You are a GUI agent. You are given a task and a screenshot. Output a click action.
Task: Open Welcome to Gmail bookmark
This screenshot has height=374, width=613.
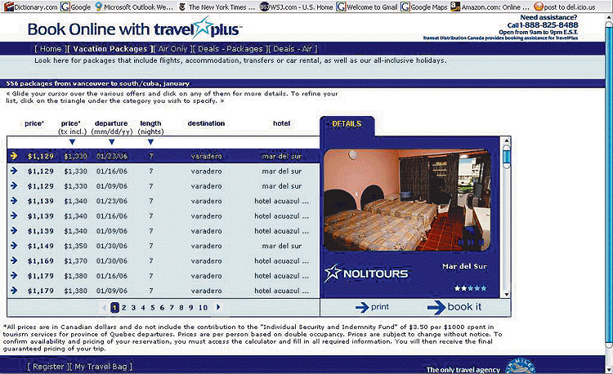367,7
